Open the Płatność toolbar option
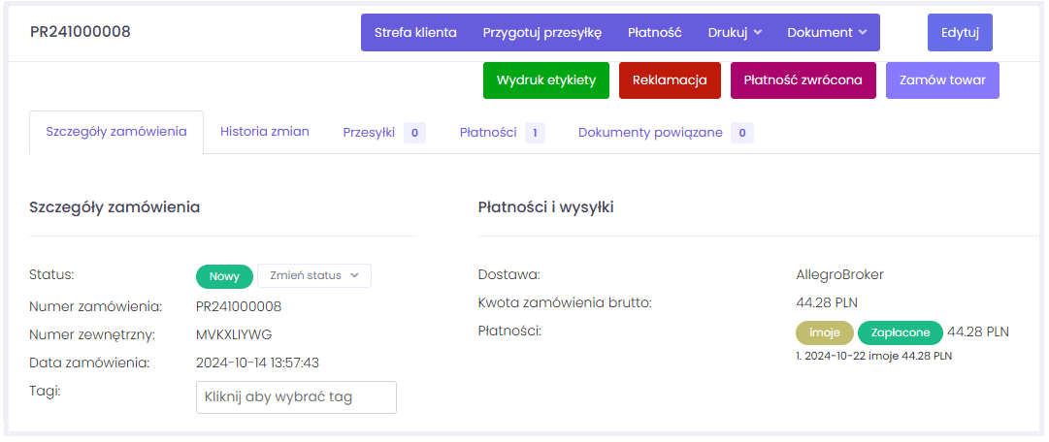 654,32
